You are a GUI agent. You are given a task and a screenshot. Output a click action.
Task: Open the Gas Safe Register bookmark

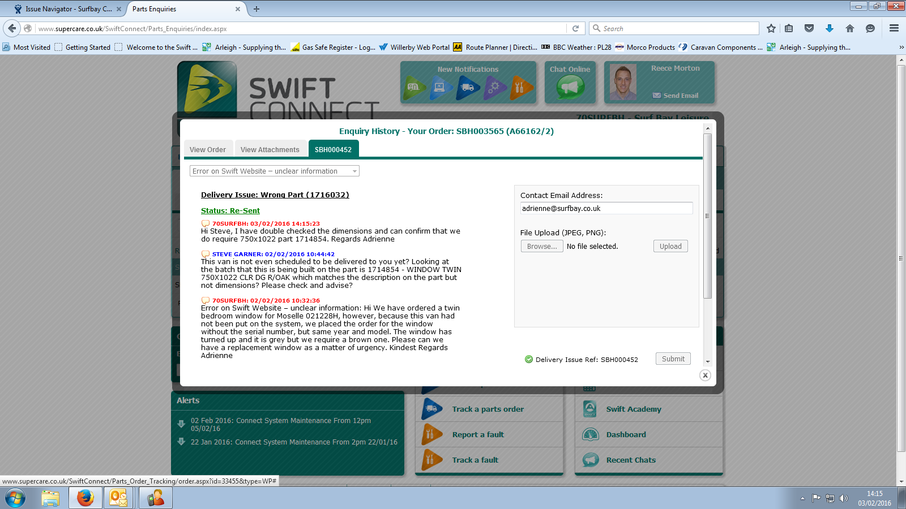pyautogui.click(x=333, y=48)
